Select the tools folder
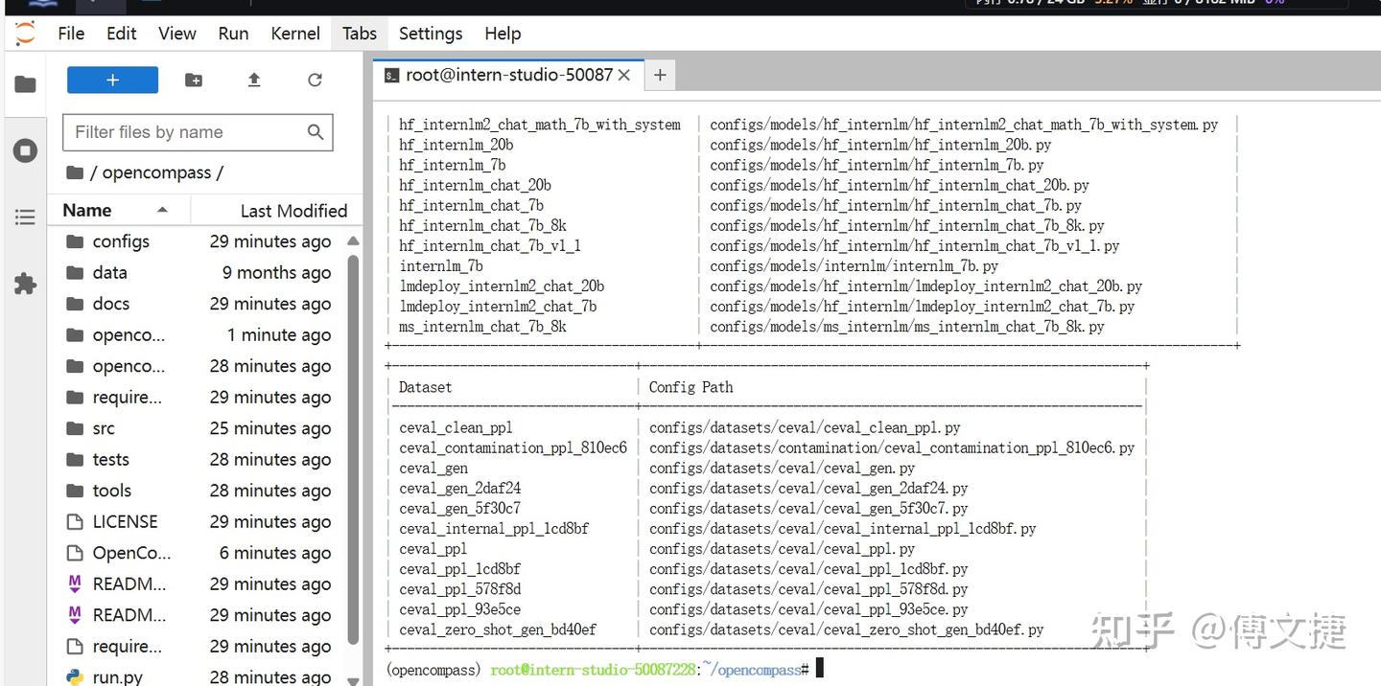This screenshot has width=1381, height=686. tap(199, 491)
